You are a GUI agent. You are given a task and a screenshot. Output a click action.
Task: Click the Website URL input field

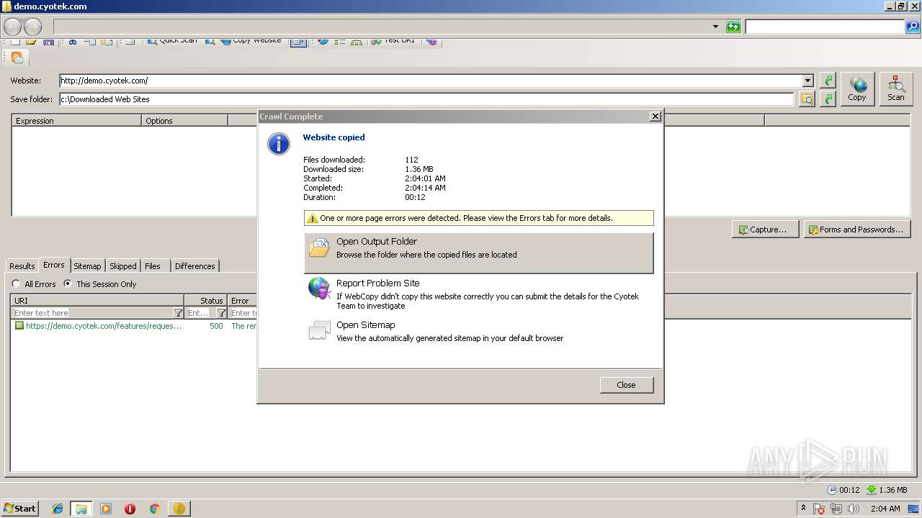pyautogui.click(x=436, y=81)
